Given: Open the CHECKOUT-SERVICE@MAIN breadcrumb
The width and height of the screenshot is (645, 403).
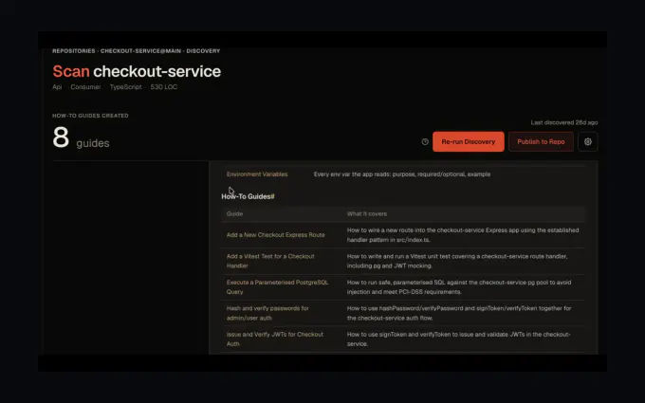Looking at the screenshot, I should [140, 51].
